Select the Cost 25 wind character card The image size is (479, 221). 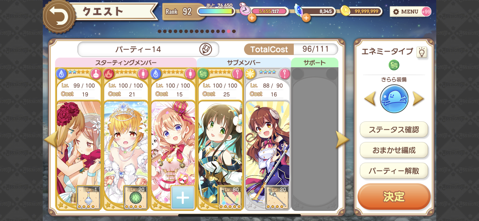tap(220, 139)
